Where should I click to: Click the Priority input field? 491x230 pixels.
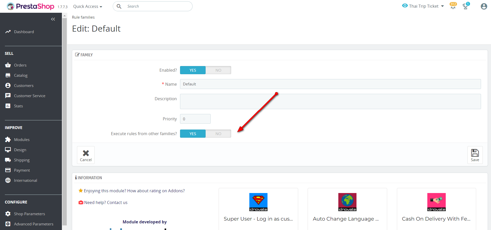click(x=195, y=119)
